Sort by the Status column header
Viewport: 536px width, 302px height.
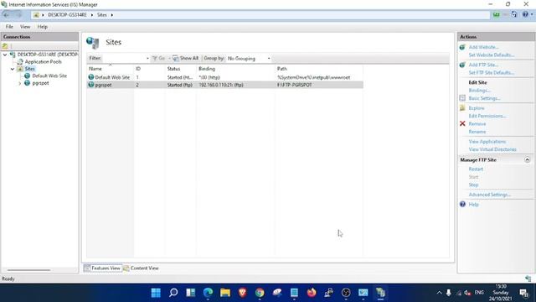click(181, 69)
